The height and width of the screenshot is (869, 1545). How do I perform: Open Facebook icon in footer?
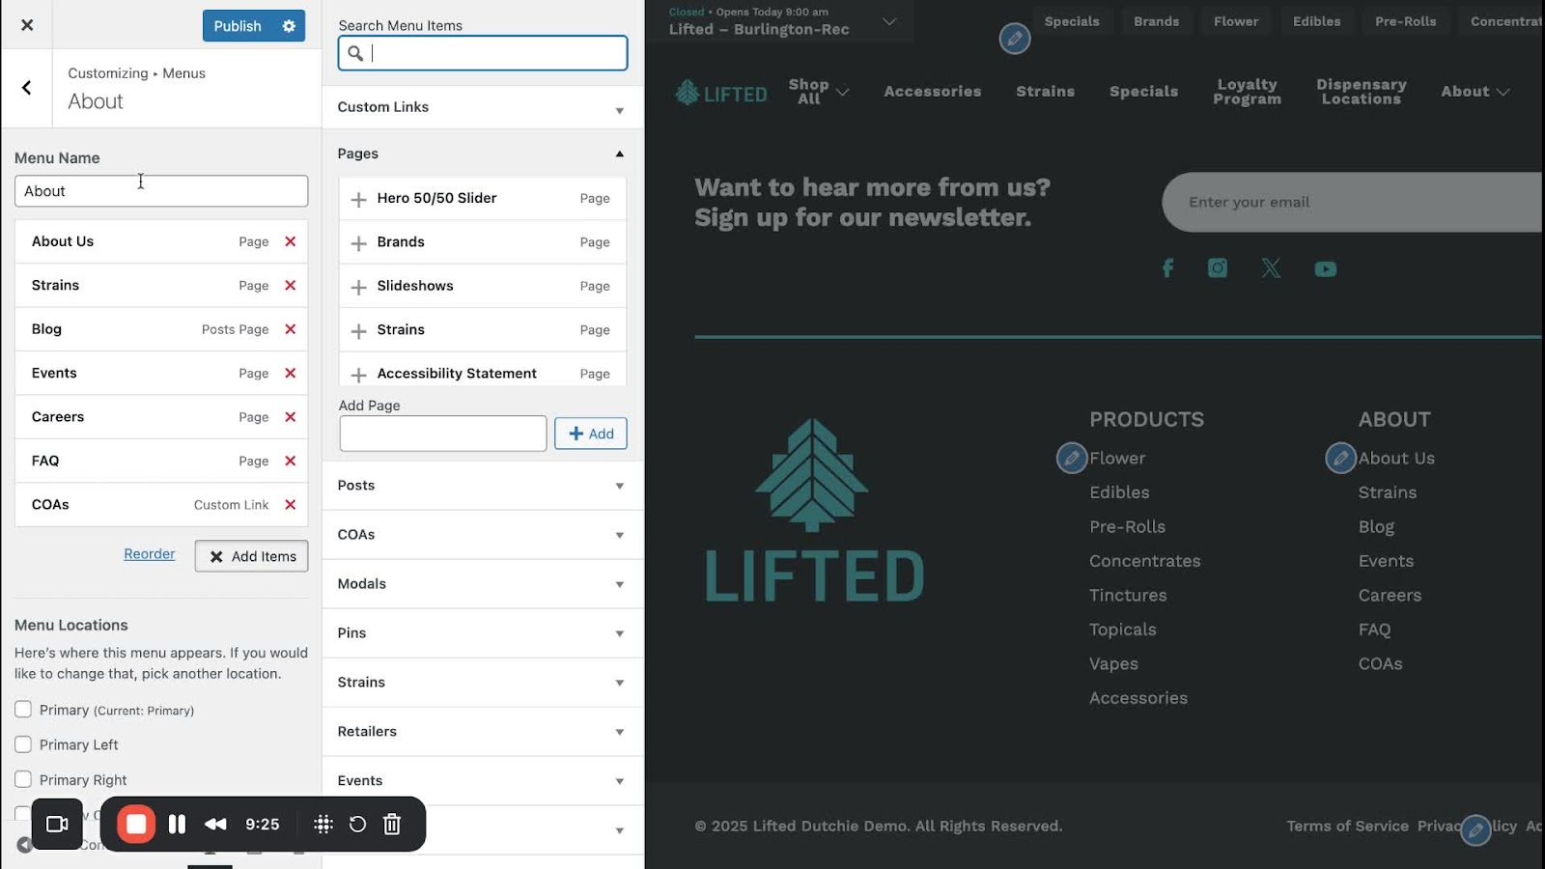click(1167, 268)
